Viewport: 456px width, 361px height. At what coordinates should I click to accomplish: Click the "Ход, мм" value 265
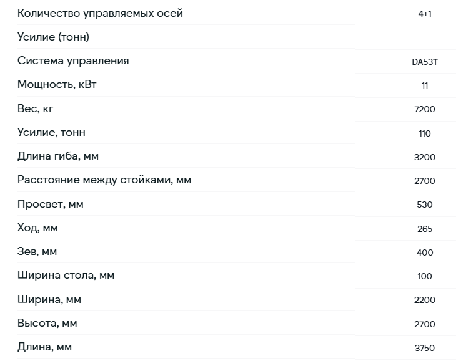tap(425, 229)
